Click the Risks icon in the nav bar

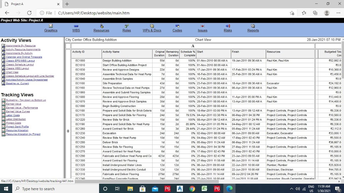click(228, 26)
